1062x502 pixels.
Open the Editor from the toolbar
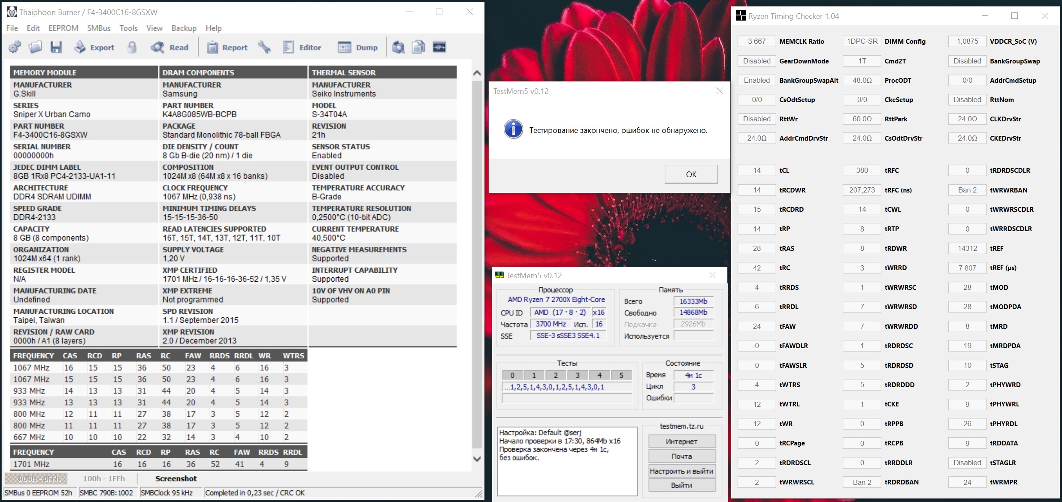[x=302, y=47]
